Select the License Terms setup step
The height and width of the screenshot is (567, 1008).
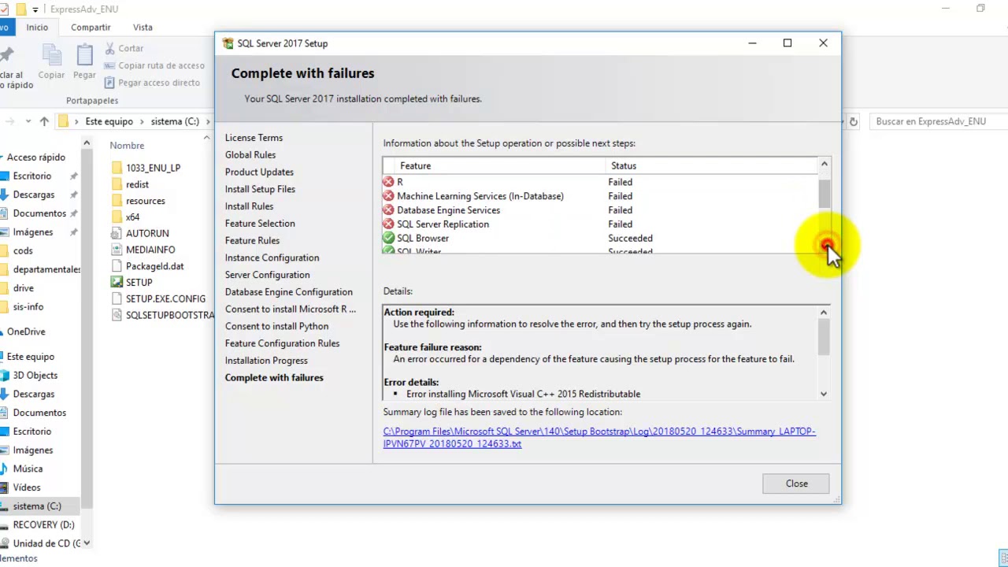point(254,138)
